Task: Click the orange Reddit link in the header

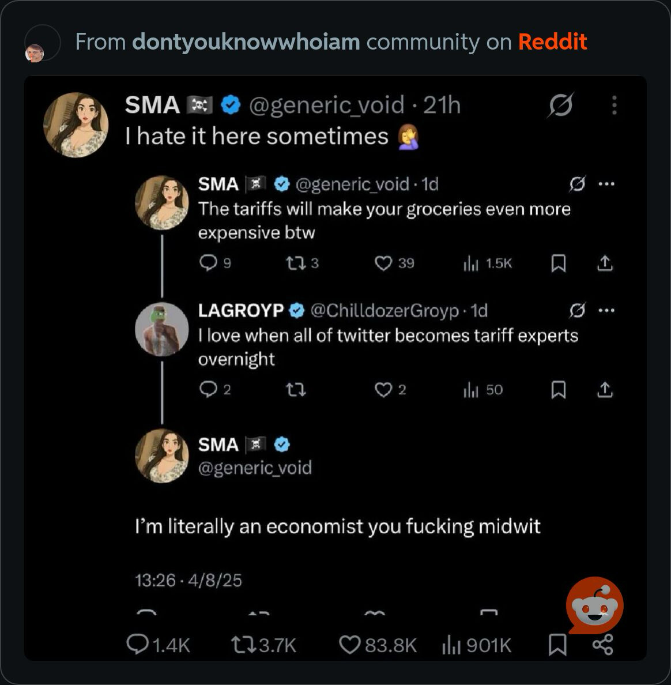Action: coord(552,42)
